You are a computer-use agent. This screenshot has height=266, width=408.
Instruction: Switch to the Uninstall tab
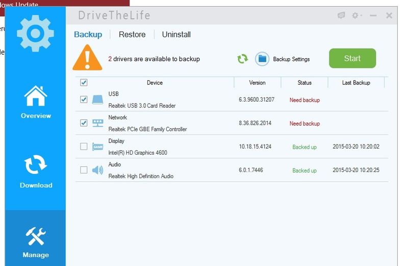tap(176, 35)
